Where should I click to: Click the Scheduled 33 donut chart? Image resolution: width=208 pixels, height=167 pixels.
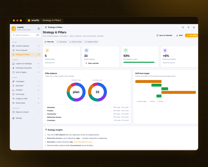tap(97, 92)
